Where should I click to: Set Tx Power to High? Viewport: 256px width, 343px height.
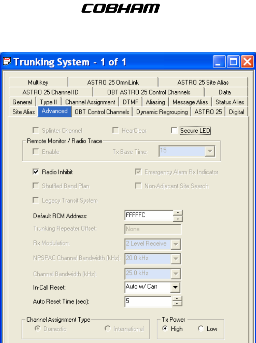point(165,329)
